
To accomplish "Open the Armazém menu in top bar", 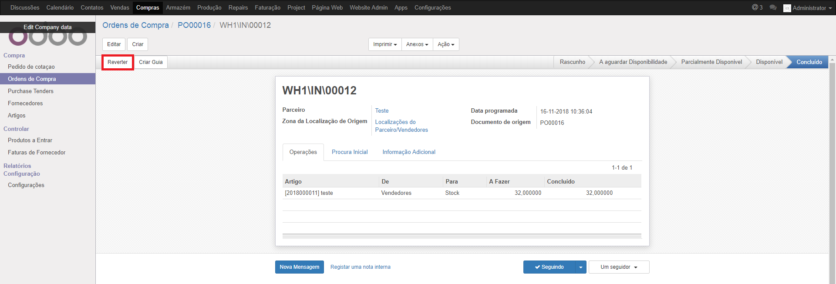I will point(178,8).
